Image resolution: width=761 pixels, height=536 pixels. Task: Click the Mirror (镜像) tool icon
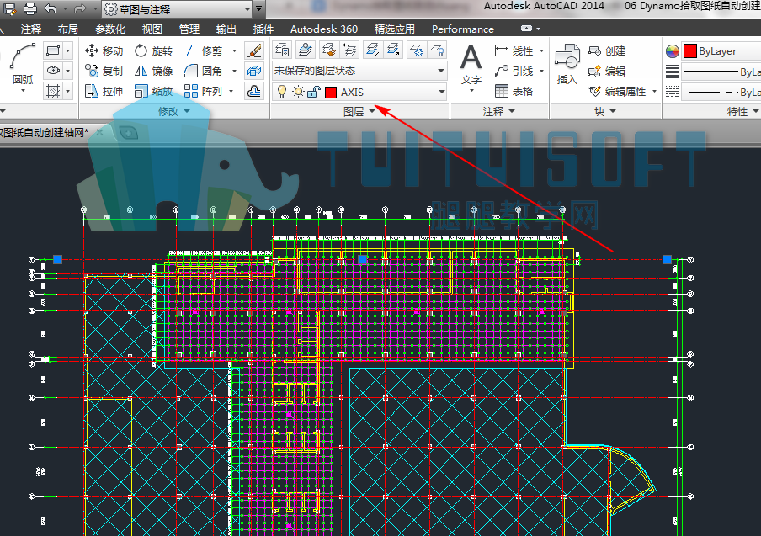click(x=141, y=72)
